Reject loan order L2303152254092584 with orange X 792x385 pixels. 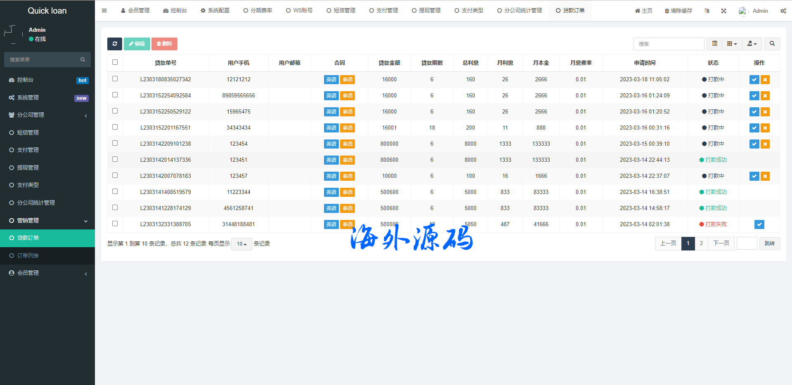pos(765,96)
